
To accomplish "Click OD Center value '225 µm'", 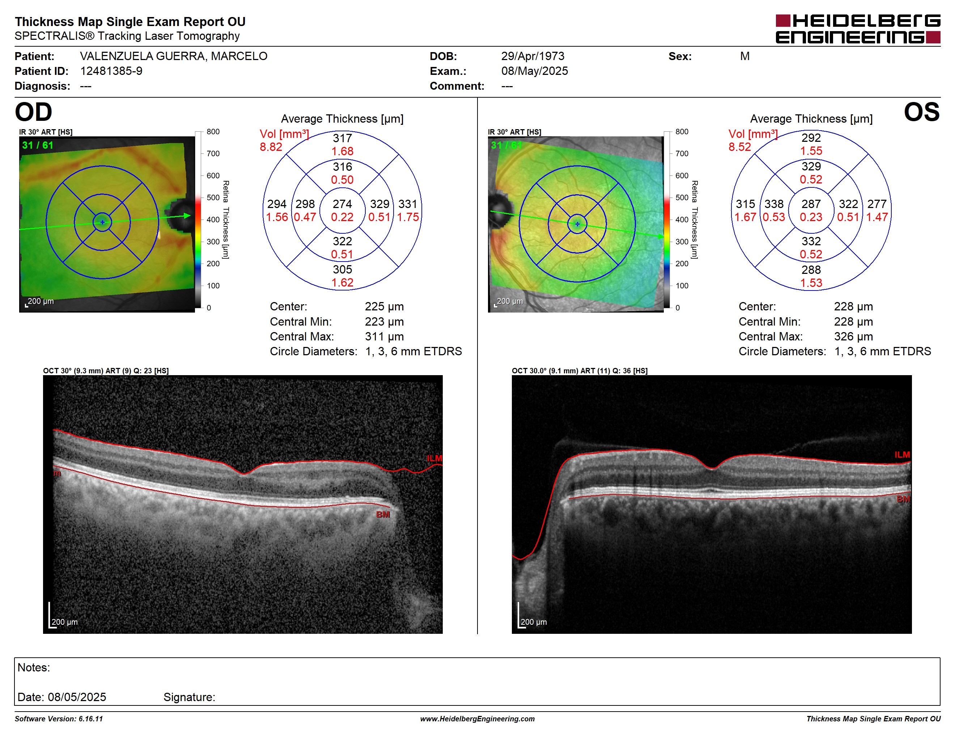I will pos(384,306).
